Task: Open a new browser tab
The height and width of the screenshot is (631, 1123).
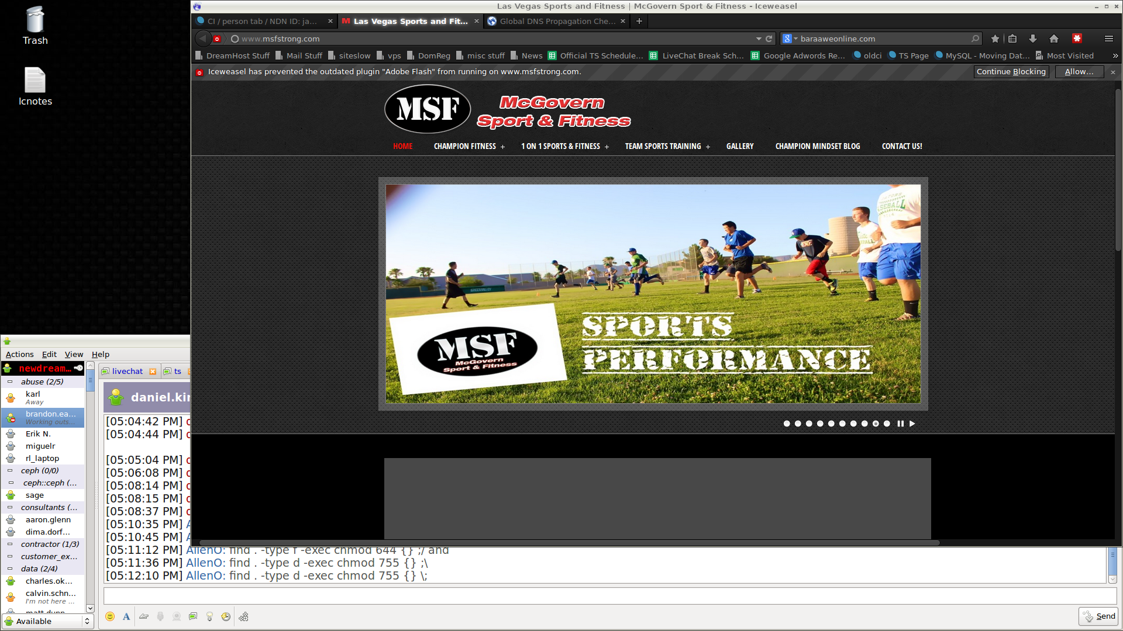Action: tap(639, 21)
